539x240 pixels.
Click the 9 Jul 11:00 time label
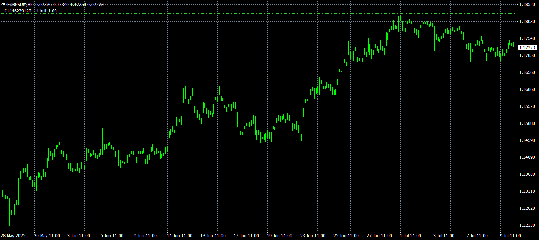511,236
